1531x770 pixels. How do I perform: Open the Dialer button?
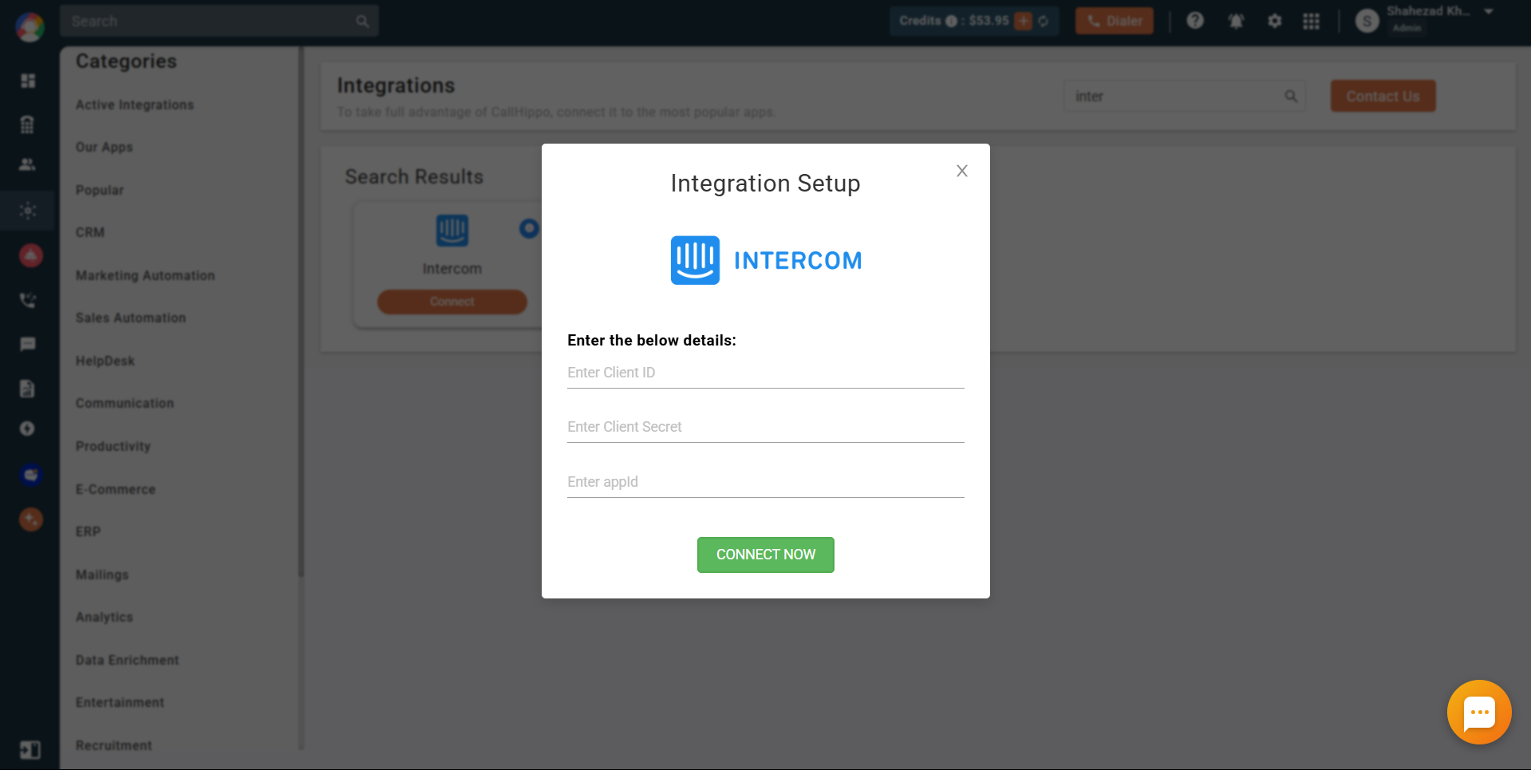[1115, 21]
